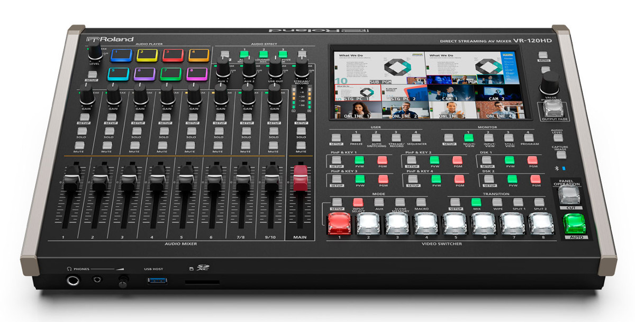The width and height of the screenshot is (635, 322).
Task: Open DSK 1 SETUP
Action: point(487,160)
